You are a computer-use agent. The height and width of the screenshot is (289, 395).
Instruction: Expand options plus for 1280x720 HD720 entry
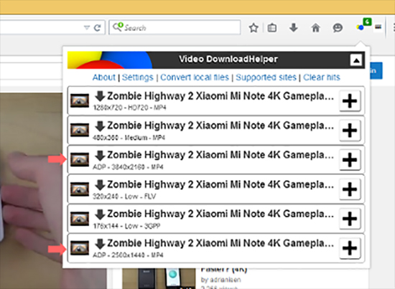click(x=350, y=101)
